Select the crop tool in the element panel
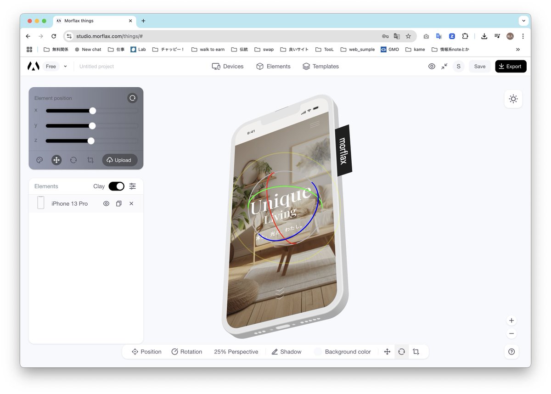The image size is (551, 394). coord(90,160)
